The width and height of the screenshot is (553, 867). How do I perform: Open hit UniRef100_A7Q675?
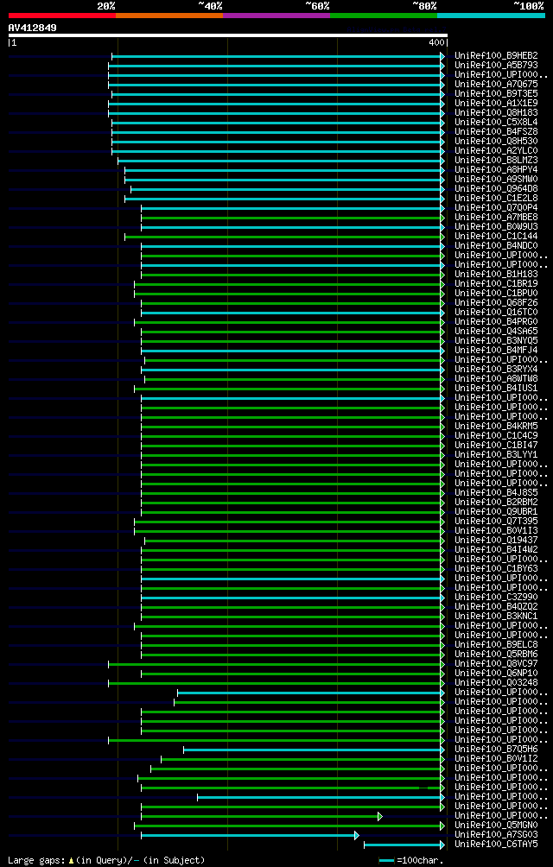[495, 84]
